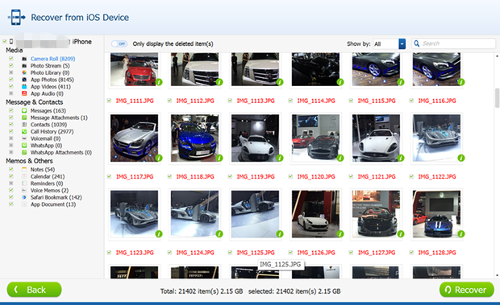The height and width of the screenshot is (305, 500).
Task: Click the Recover from iOS Device phone icon
Action: pyautogui.click(x=16, y=17)
